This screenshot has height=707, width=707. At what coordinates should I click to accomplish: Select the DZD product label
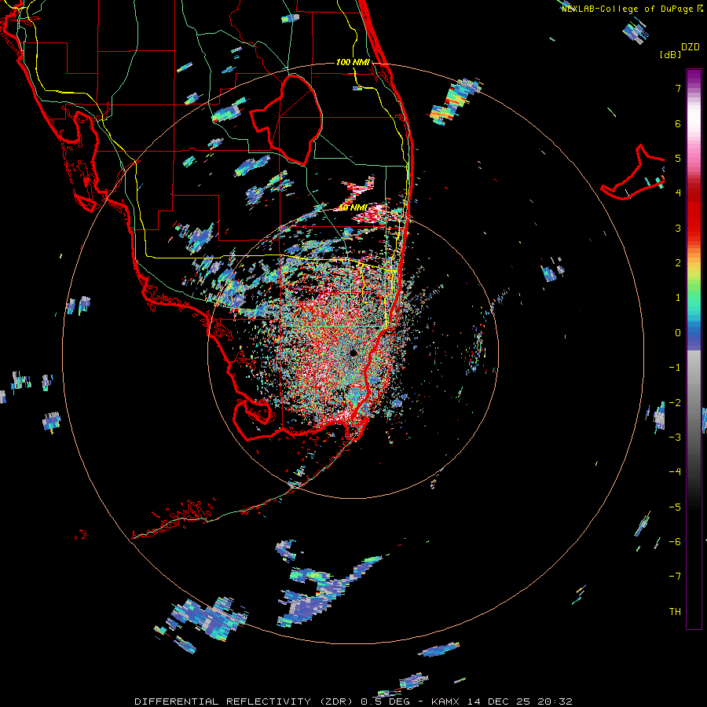691,47
